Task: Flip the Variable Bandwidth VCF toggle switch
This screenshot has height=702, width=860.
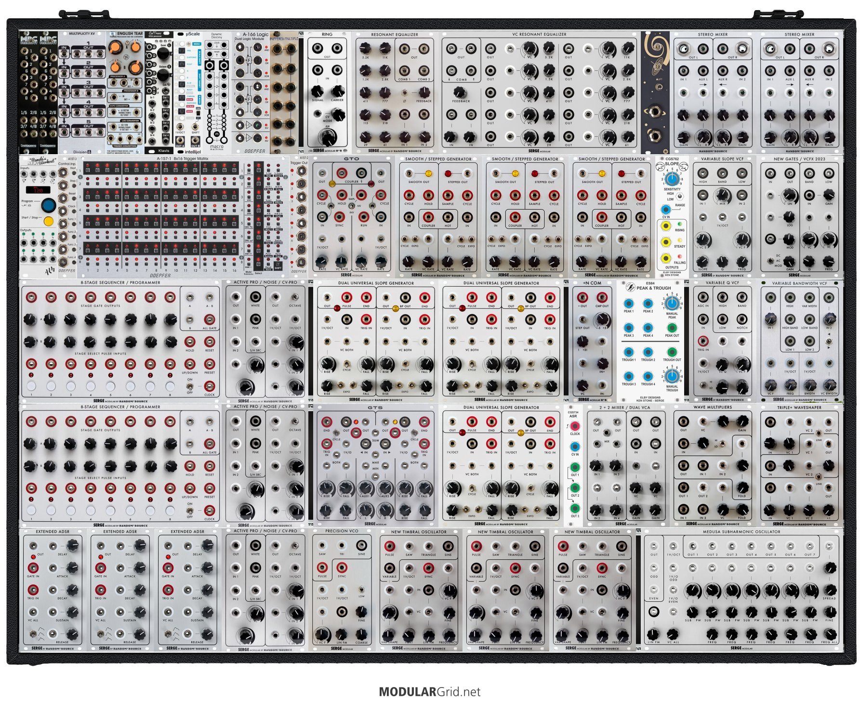Action: [829, 341]
